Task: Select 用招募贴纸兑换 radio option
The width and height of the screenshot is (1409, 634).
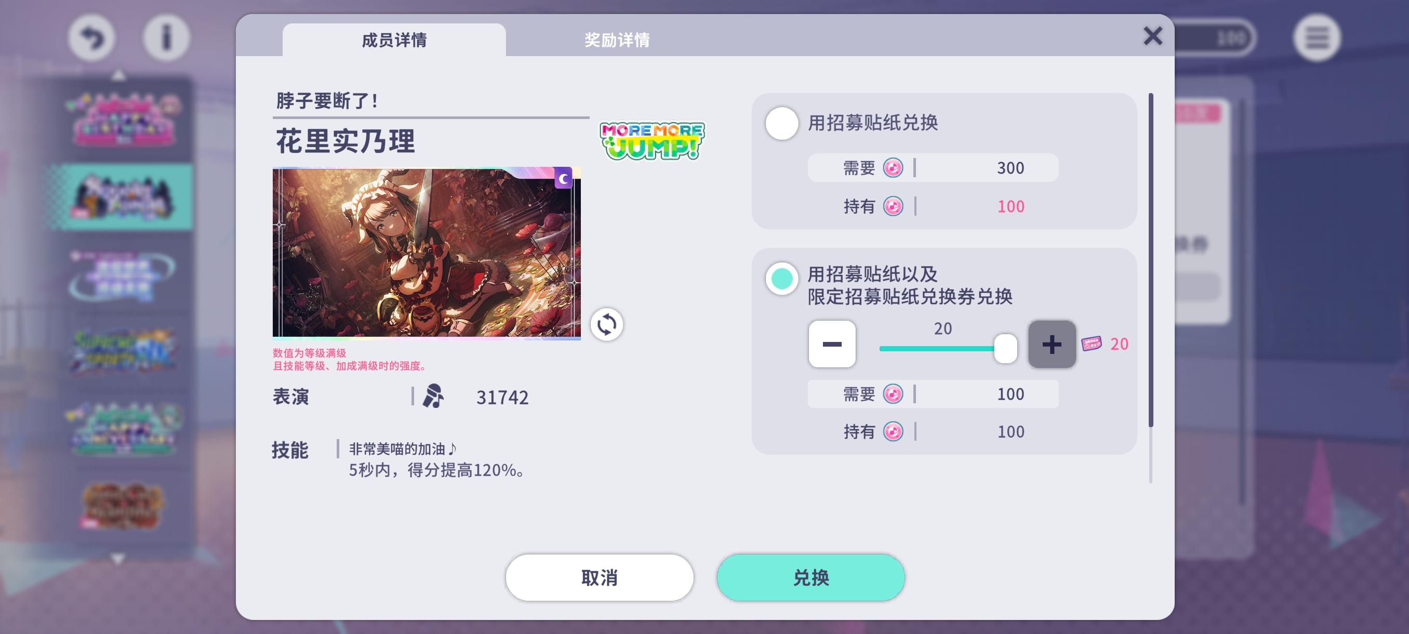Action: point(781,123)
